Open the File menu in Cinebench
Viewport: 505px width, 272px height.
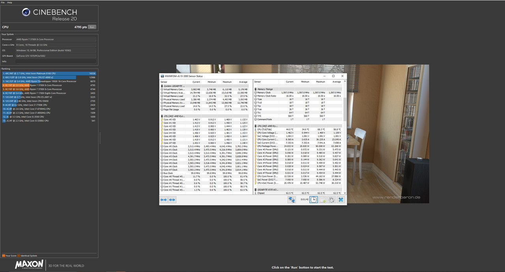pyautogui.click(x=3, y=2)
